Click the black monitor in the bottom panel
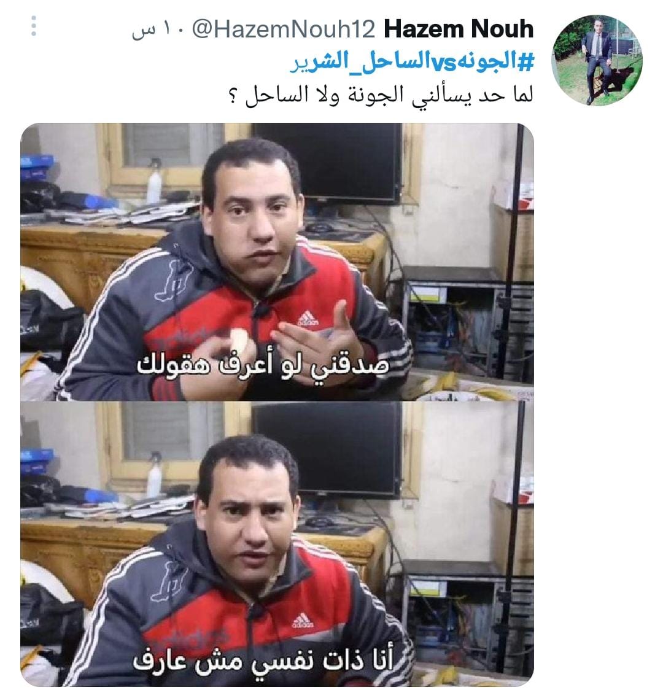Image resolution: width=663 pixels, height=695 pixels. tap(328, 450)
